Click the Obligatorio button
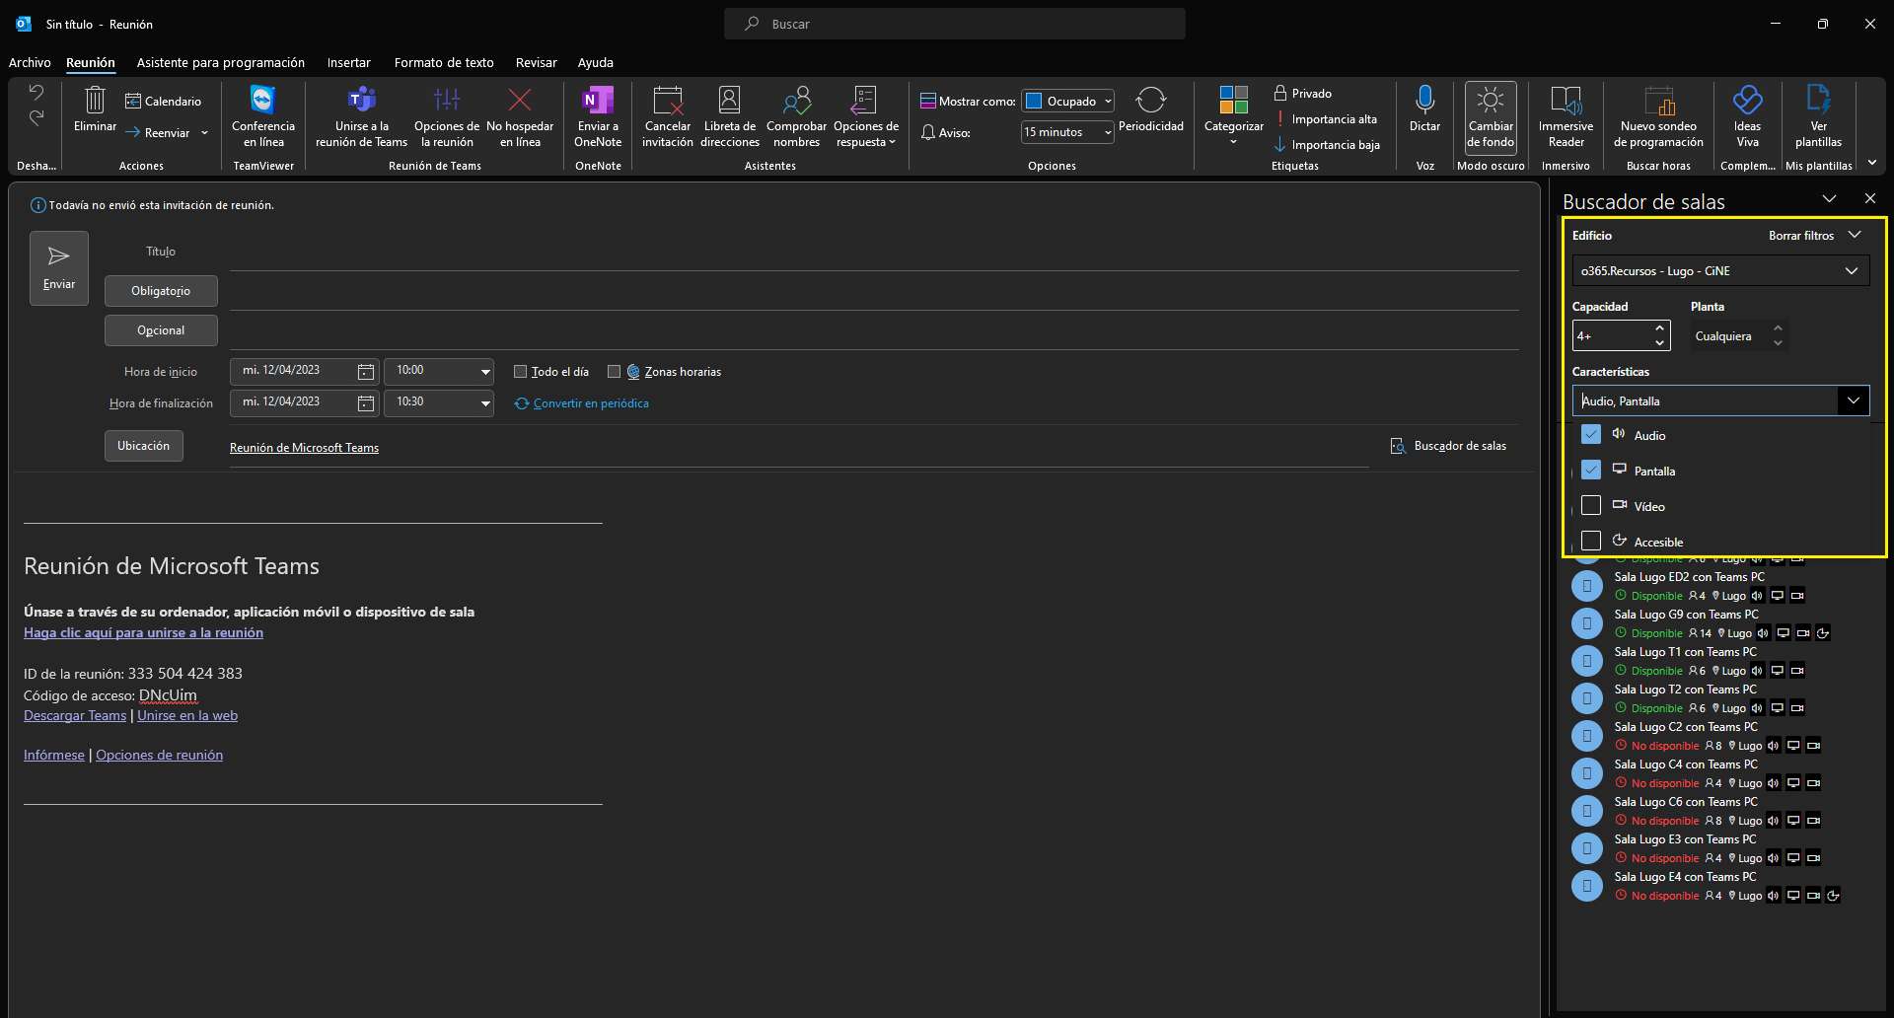 (161, 291)
